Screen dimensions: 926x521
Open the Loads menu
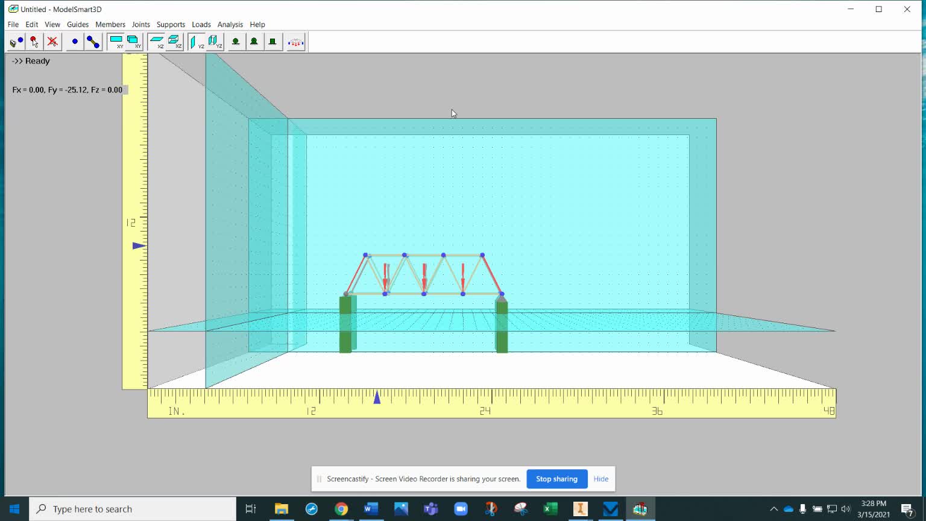[201, 25]
